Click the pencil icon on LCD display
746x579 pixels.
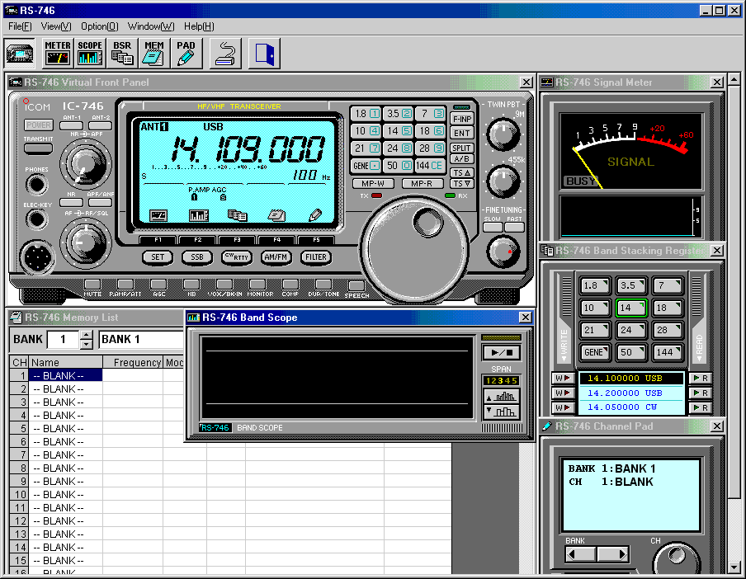tap(315, 215)
